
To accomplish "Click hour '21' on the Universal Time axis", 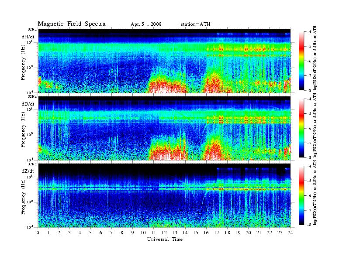I will [x=259, y=233].
